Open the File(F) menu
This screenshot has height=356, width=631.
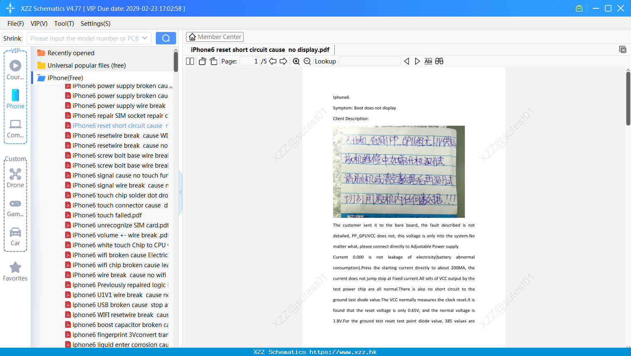pos(16,24)
